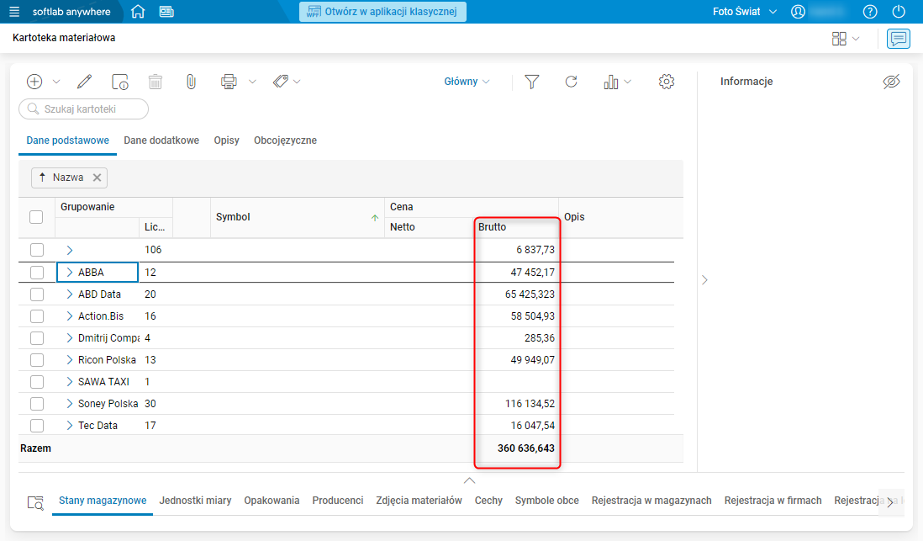Check the ABBA row checkbox
Image resolution: width=923 pixels, height=541 pixels.
click(x=37, y=273)
